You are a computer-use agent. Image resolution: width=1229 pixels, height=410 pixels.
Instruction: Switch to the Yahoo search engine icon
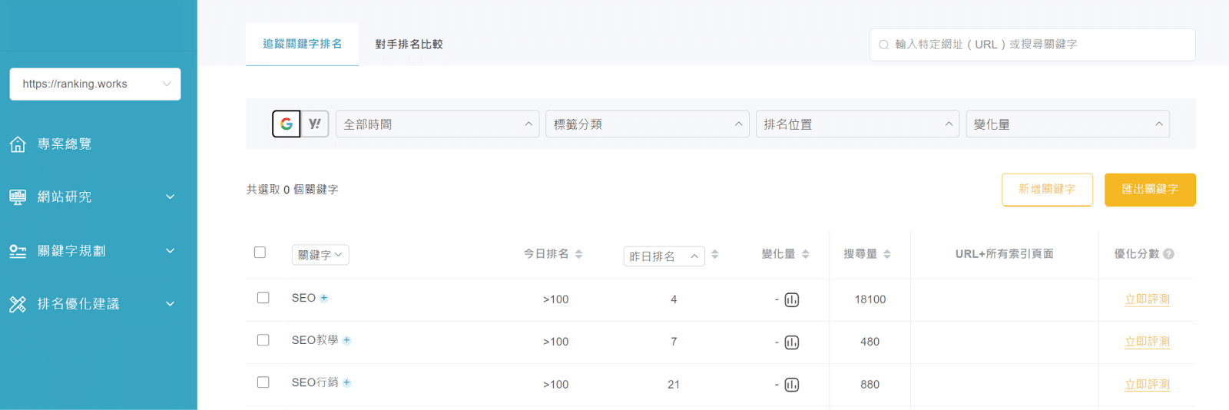(x=315, y=124)
